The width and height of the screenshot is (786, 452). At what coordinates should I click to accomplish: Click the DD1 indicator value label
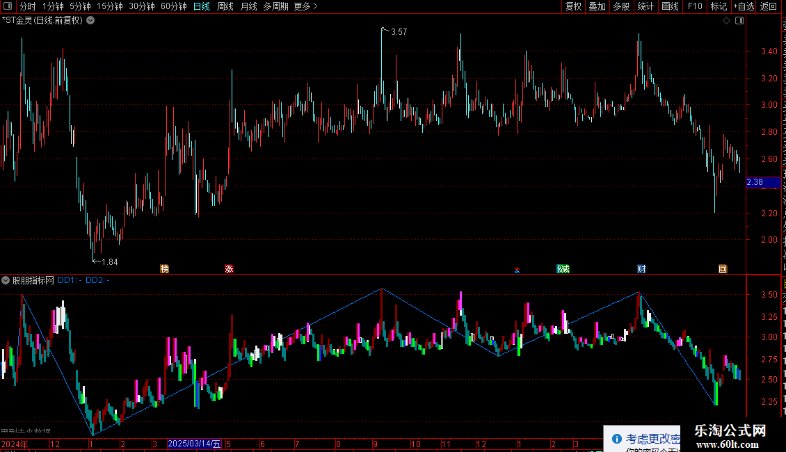point(70,280)
